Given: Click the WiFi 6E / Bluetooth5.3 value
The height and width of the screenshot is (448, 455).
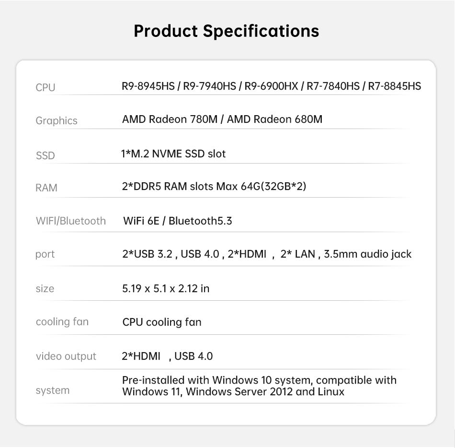Looking at the screenshot, I should (178, 221).
